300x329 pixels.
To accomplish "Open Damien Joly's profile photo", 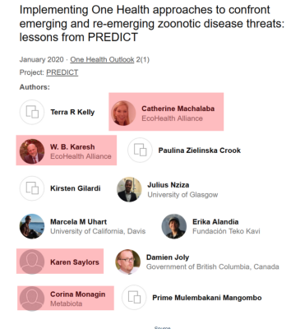I will pyautogui.click(x=128, y=262).
